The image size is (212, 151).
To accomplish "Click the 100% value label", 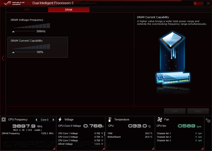I will pos(40,52).
